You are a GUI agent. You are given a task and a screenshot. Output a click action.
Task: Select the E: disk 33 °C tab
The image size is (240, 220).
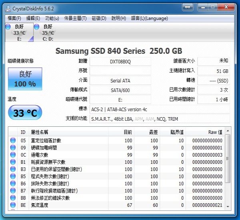pos(19,32)
